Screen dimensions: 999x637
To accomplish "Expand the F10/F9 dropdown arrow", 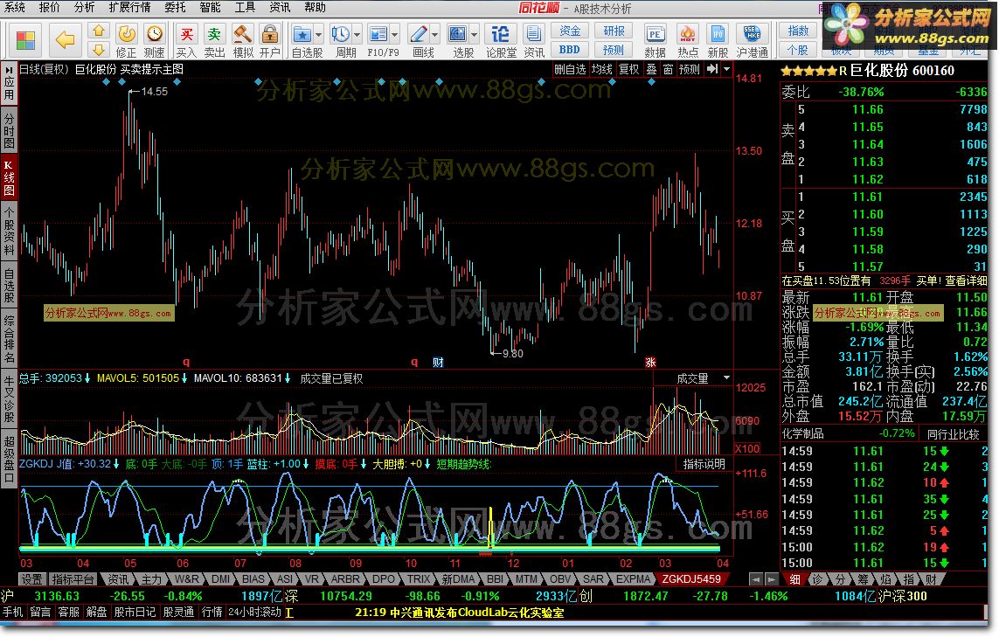I will coord(395,34).
